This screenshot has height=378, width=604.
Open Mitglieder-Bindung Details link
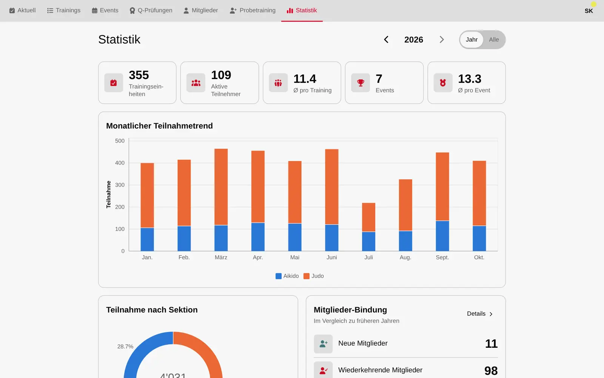coord(480,314)
